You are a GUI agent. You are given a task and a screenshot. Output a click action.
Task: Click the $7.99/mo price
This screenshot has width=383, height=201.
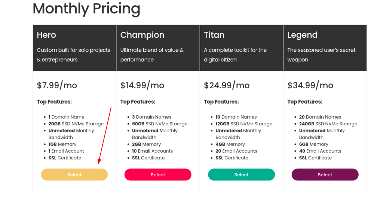click(x=57, y=85)
